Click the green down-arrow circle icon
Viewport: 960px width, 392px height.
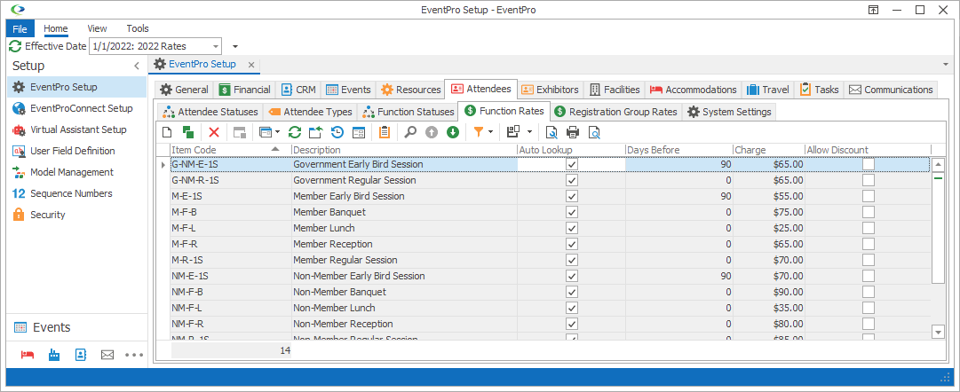[x=452, y=131]
